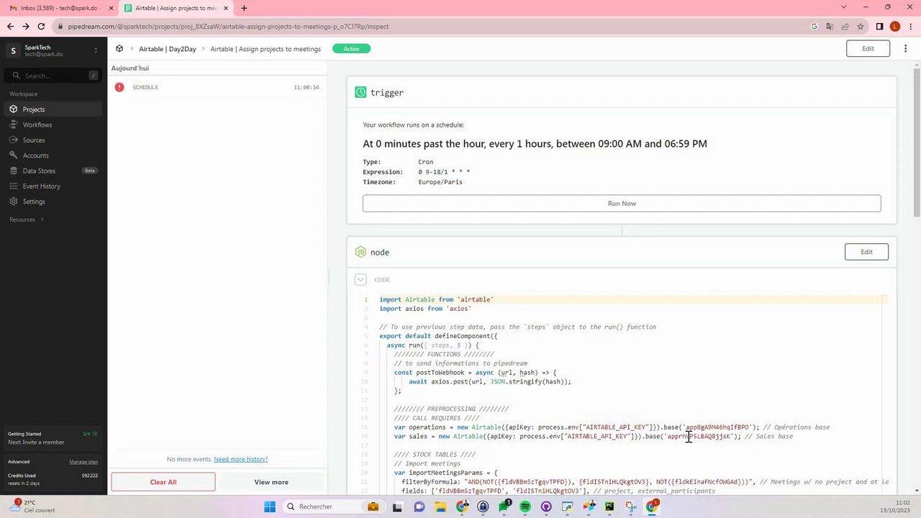The image size is (921, 518).
Task: Open the Windows Start menu
Action: (x=270, y=506)
